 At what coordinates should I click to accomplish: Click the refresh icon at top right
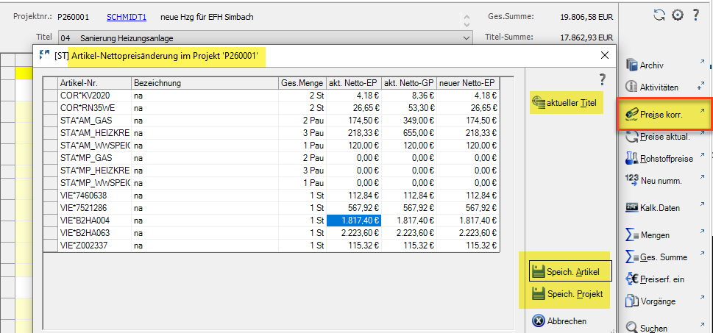click(x=659, y=15)
